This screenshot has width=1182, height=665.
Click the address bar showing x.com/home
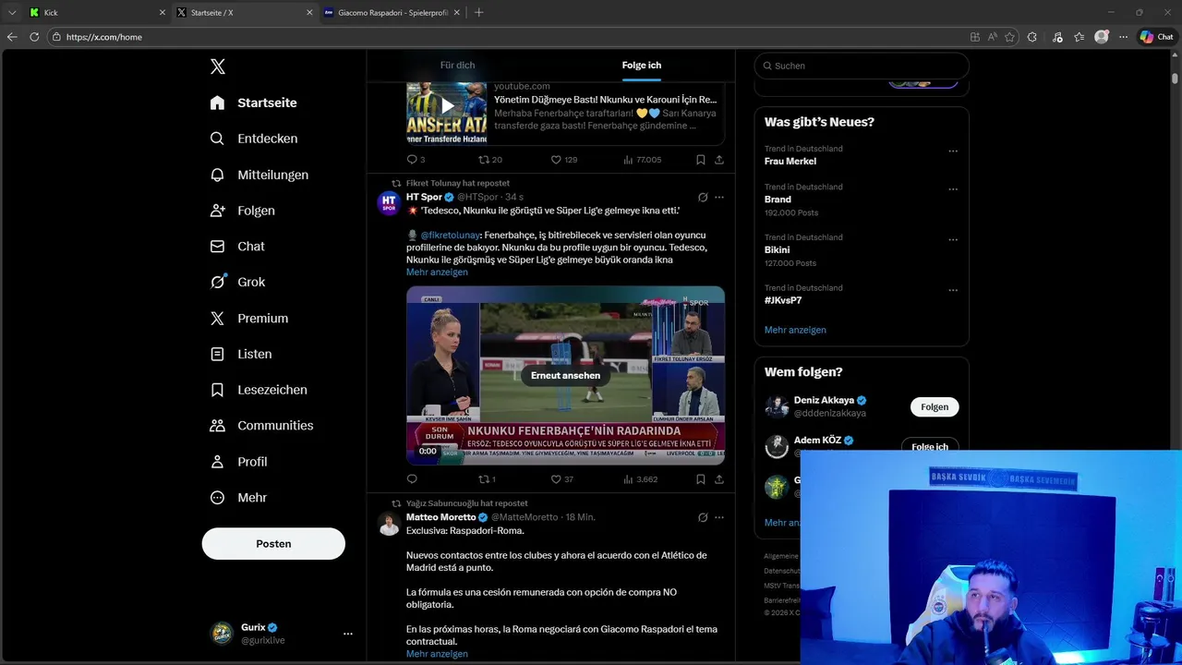pyautogui.click(x=508, y=37)
